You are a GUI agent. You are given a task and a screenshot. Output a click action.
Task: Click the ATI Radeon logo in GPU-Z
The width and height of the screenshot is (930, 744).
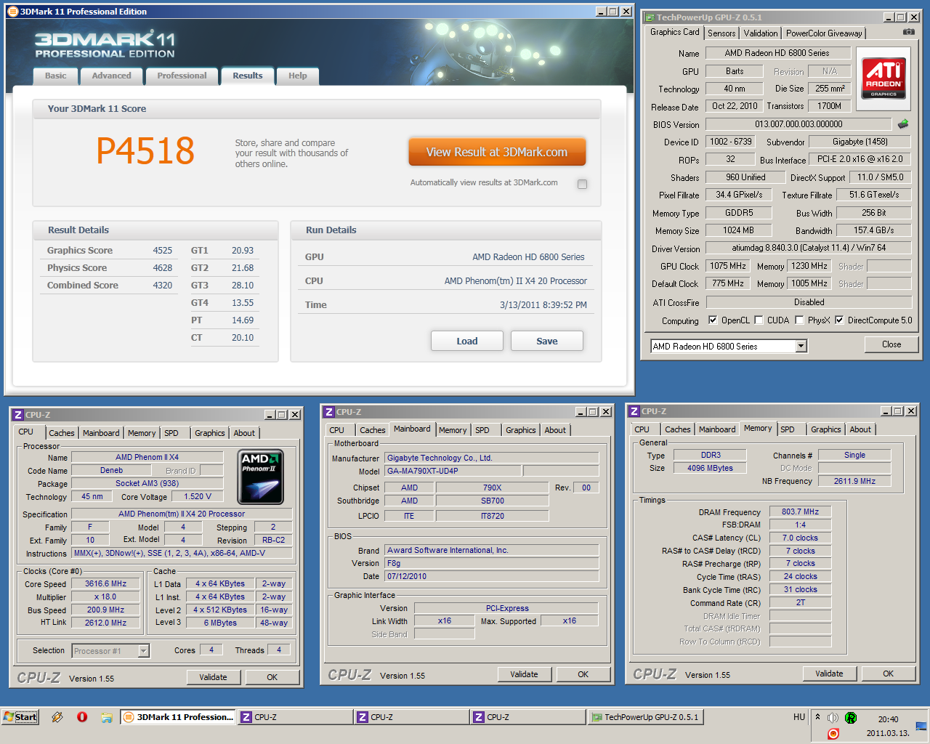(883, 78)
